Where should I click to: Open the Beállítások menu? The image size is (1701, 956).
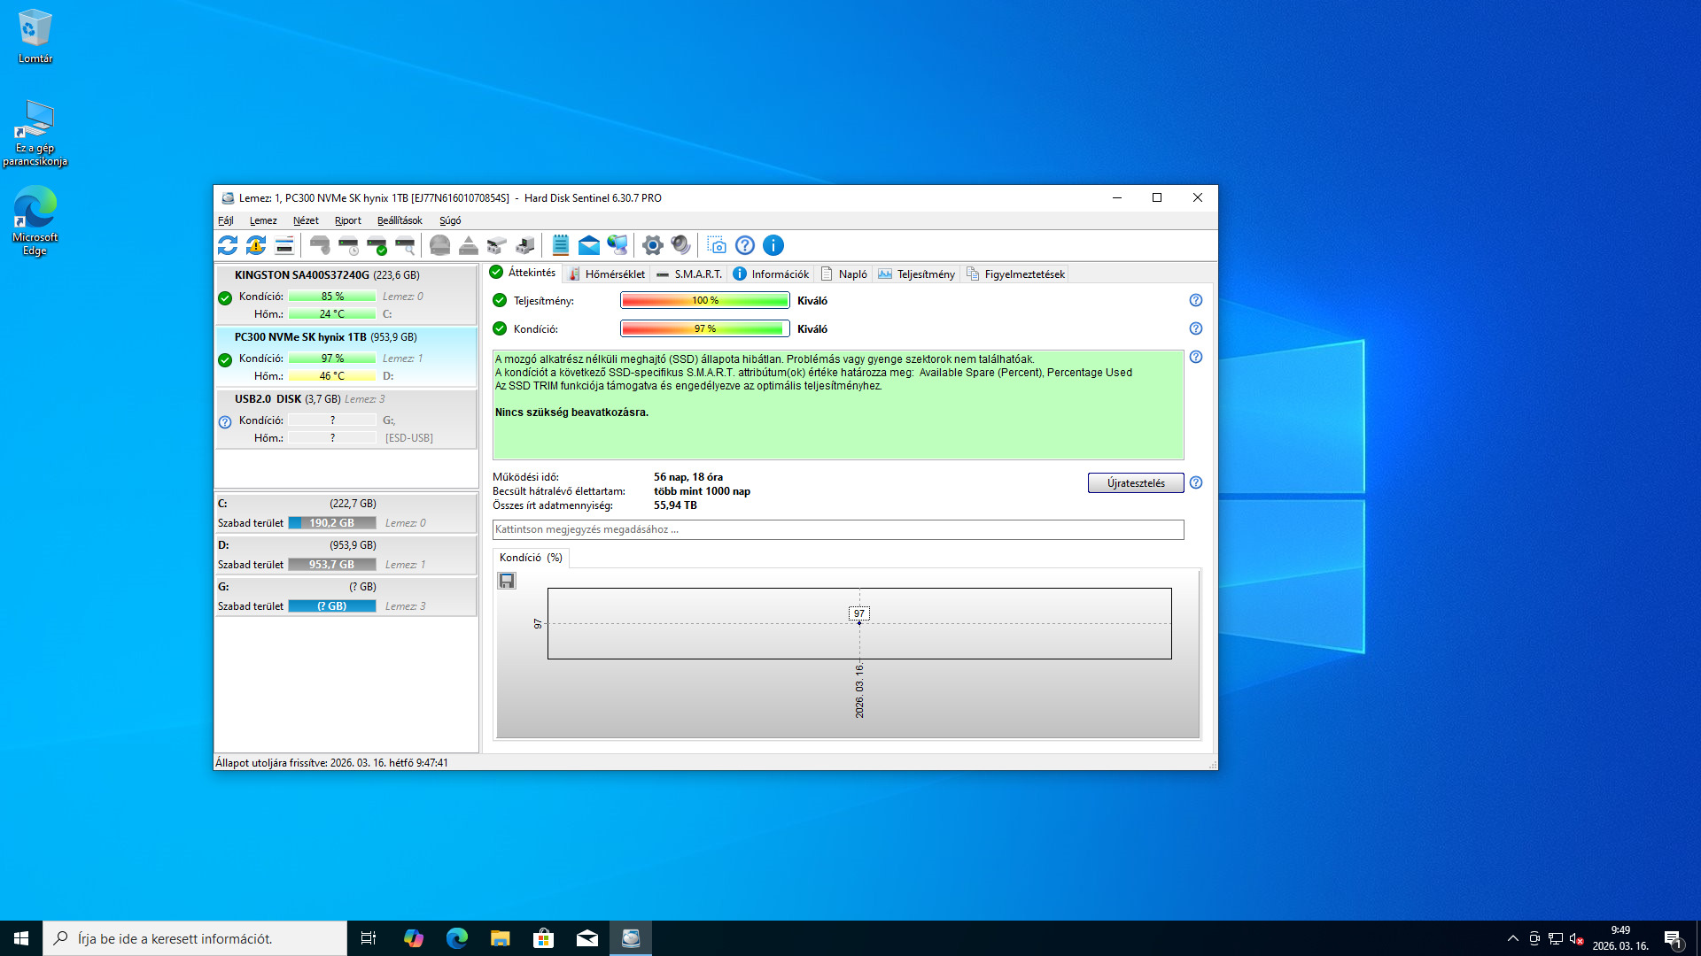pos(399,220)
